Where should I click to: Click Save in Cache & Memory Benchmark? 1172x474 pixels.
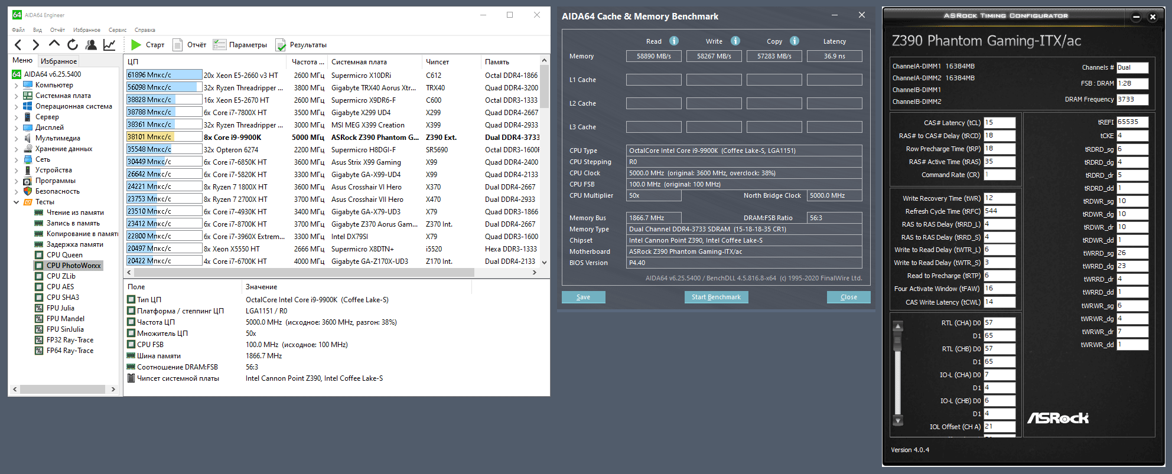(x=583, y=297)
